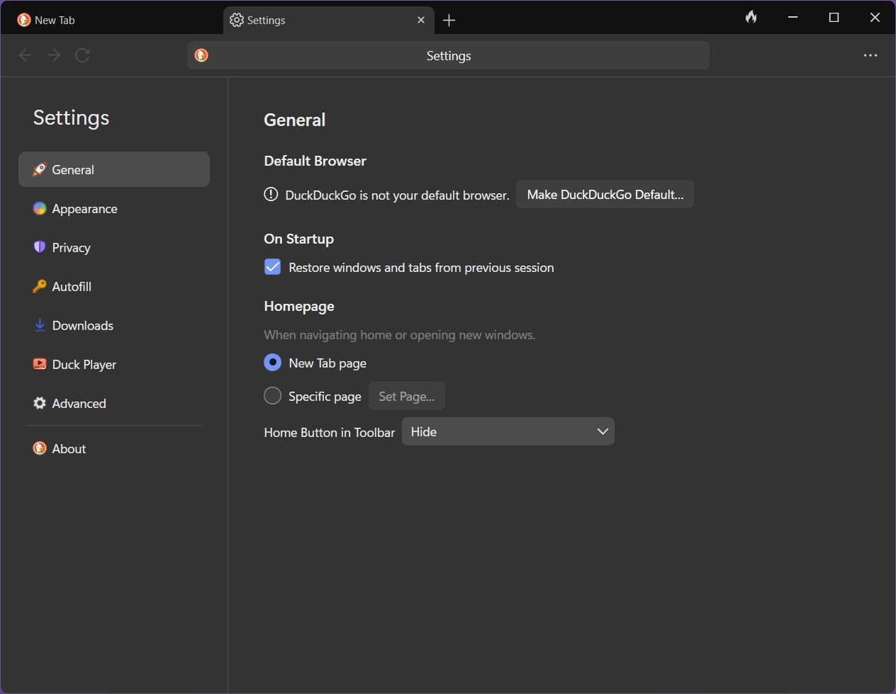Click 'DuckDuckGo is not your default browser.' text
Viewport: 896px width, 694px height.
(397, 195)
